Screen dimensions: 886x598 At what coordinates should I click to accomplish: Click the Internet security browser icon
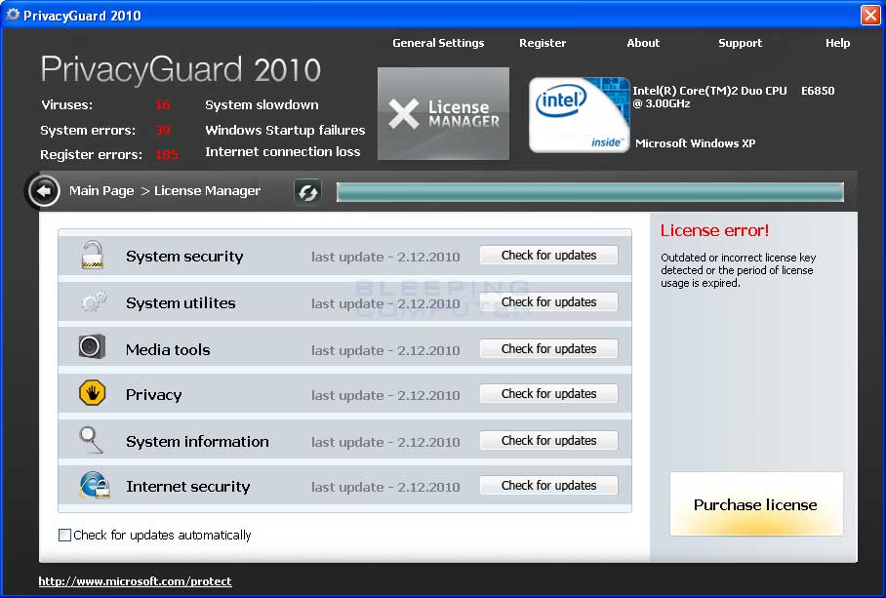coord(91,486)
